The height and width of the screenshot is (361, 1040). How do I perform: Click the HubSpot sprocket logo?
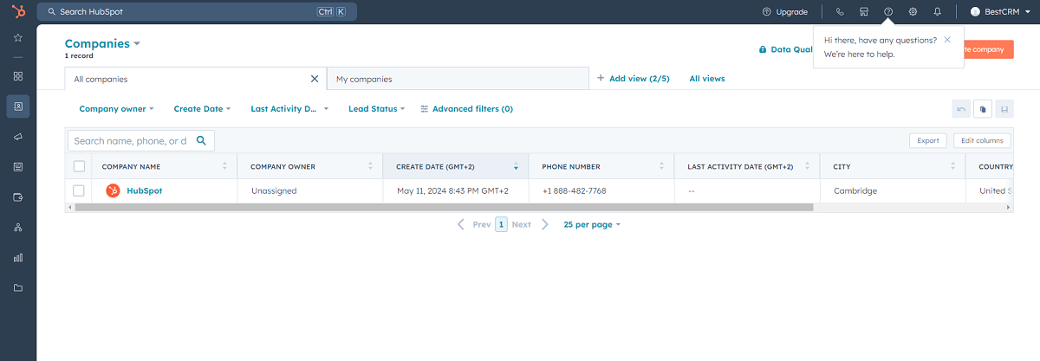click(x=18, y=11)
